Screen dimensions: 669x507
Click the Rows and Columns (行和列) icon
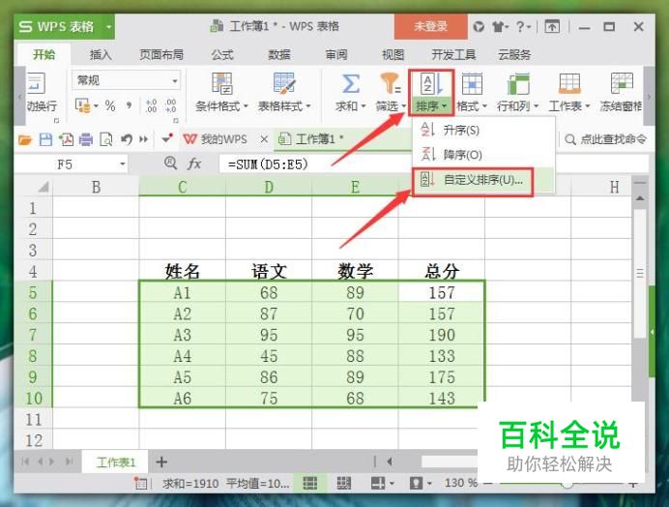coord(518,84)
